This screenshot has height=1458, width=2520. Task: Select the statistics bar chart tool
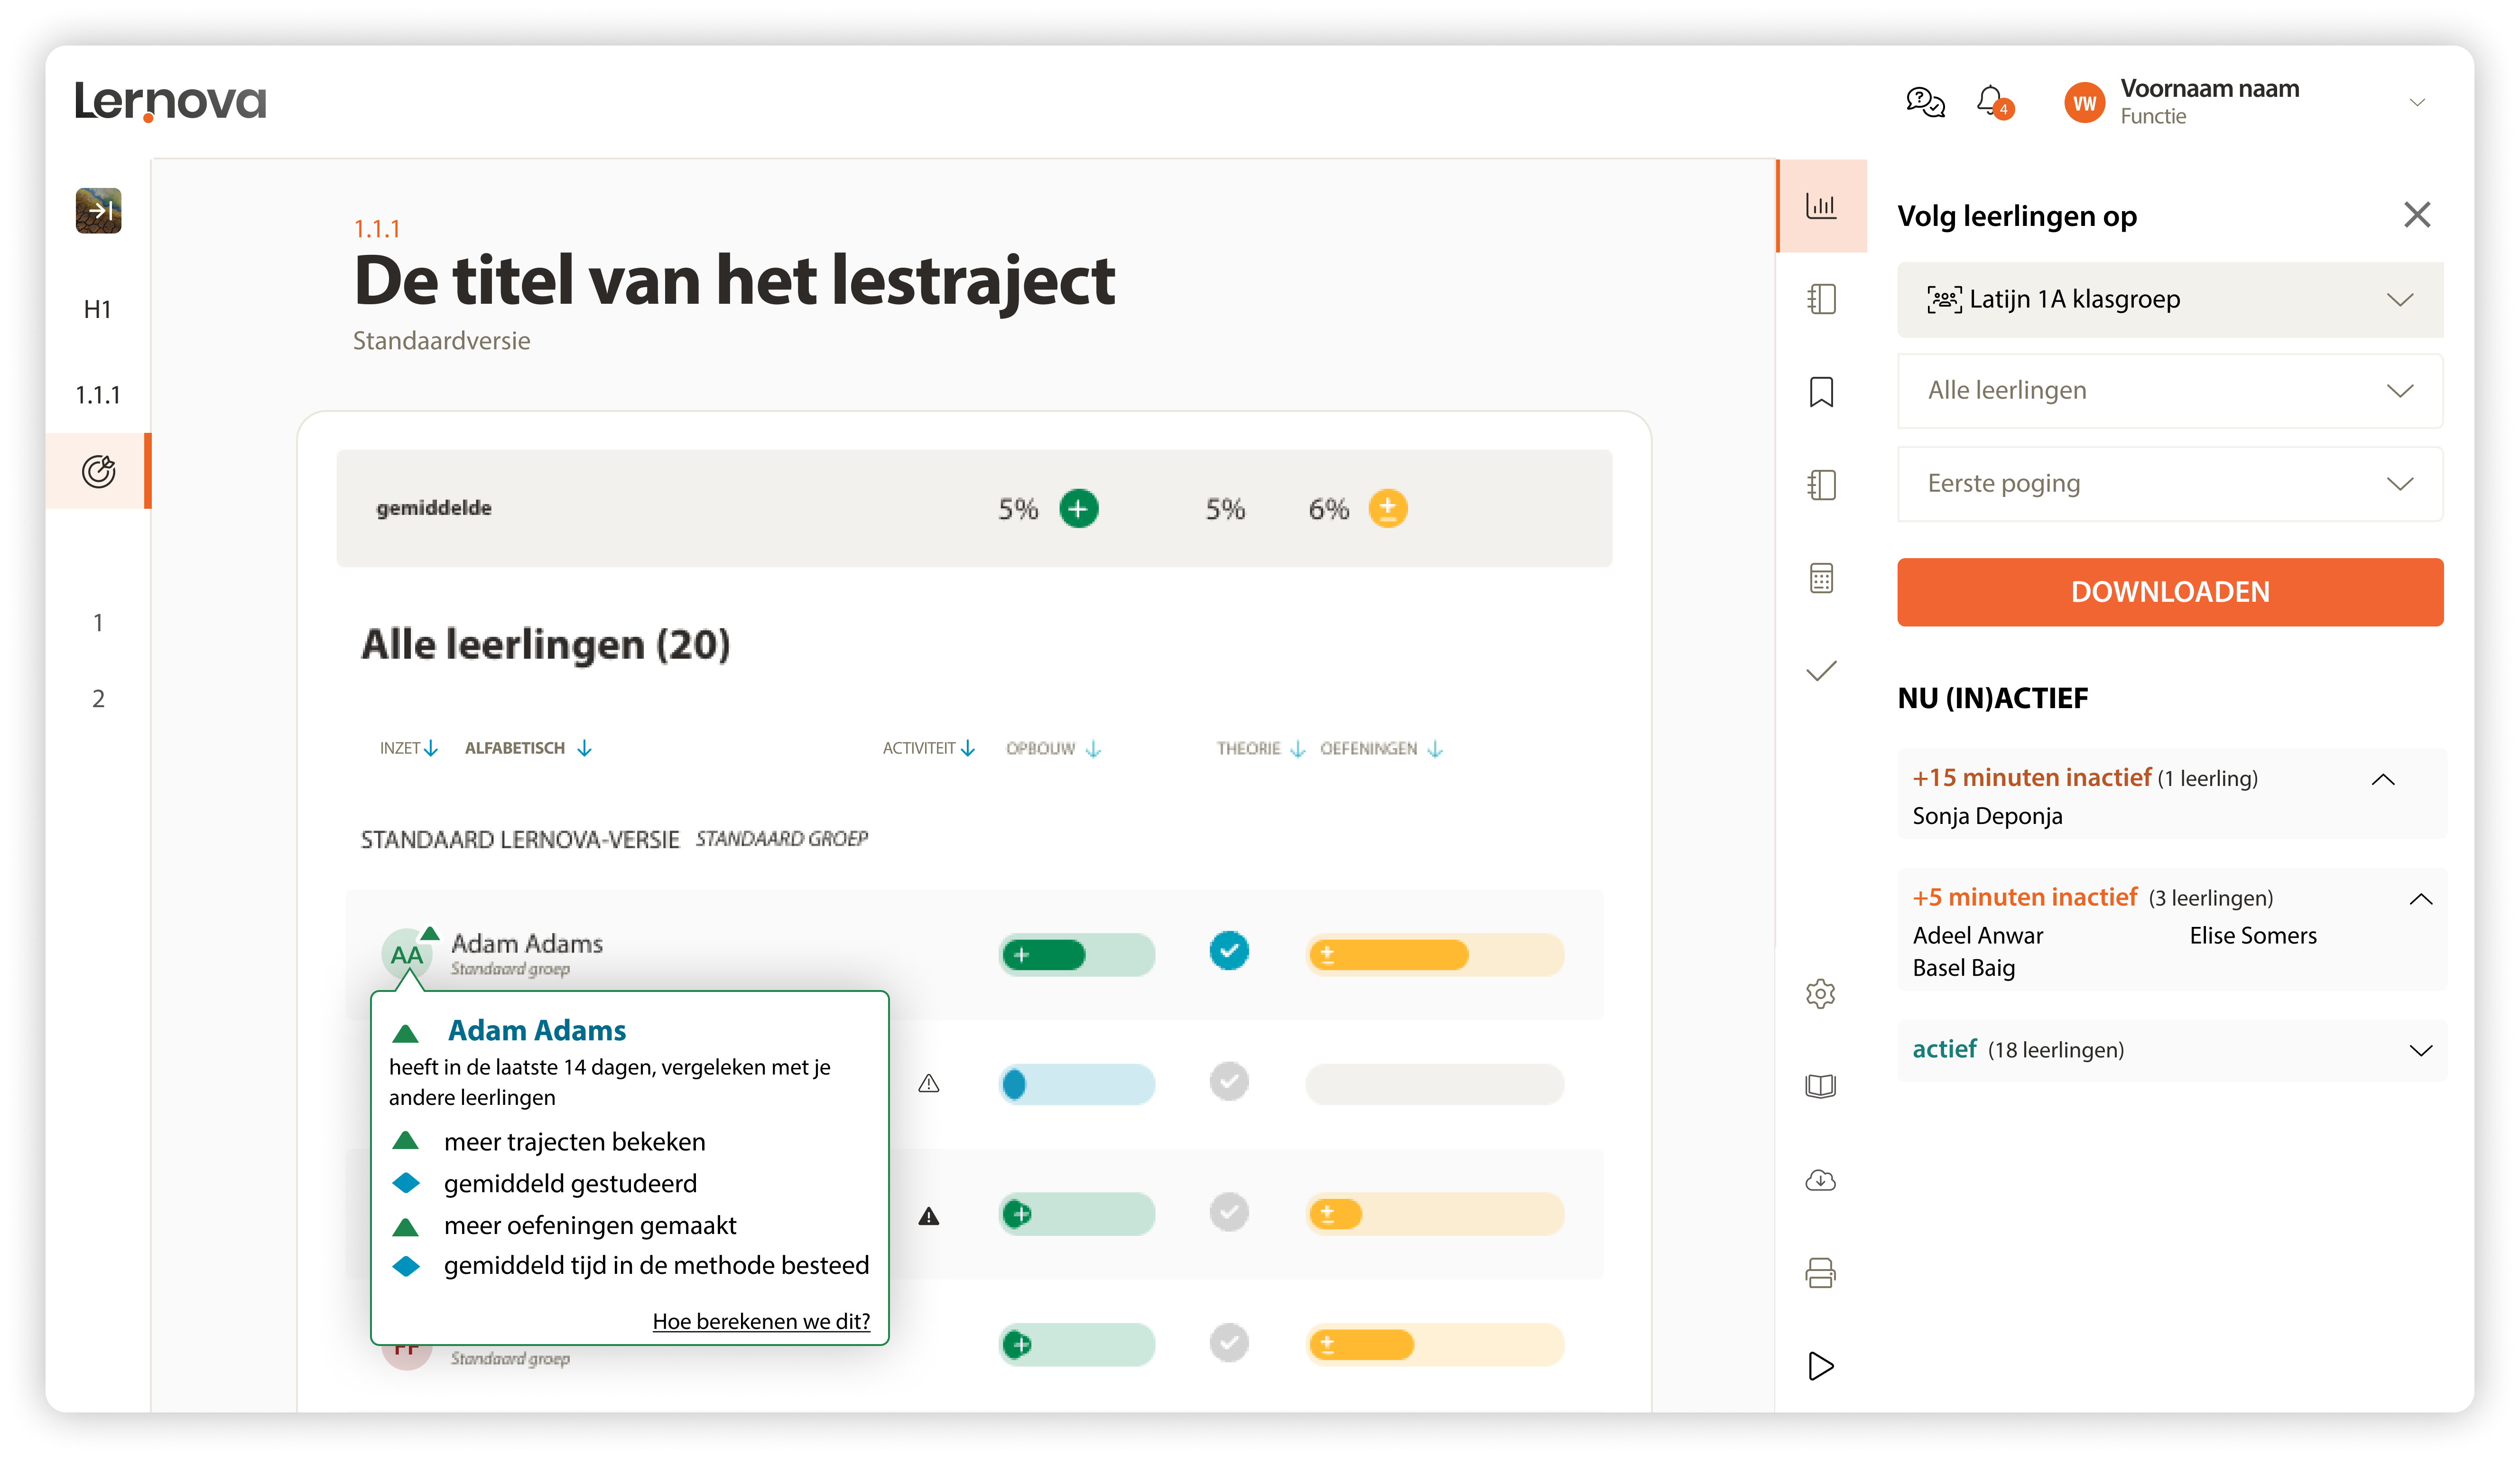coord(1821,206)
